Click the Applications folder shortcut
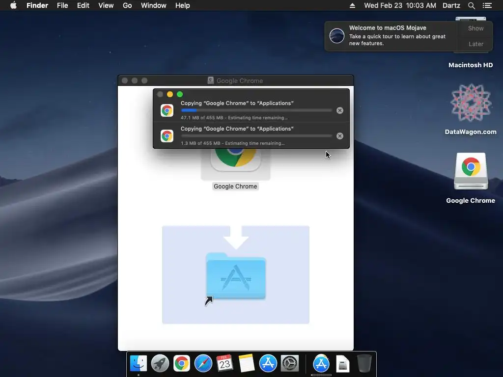503x377 pixels. 236,276
